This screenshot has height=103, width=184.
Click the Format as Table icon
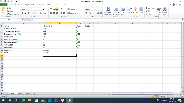point(116,9)
